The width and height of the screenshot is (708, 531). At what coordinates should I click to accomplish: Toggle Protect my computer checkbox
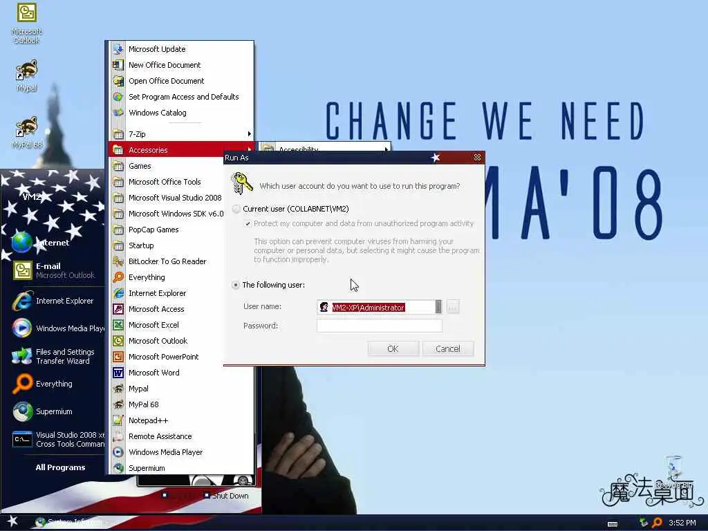(248, 223)
